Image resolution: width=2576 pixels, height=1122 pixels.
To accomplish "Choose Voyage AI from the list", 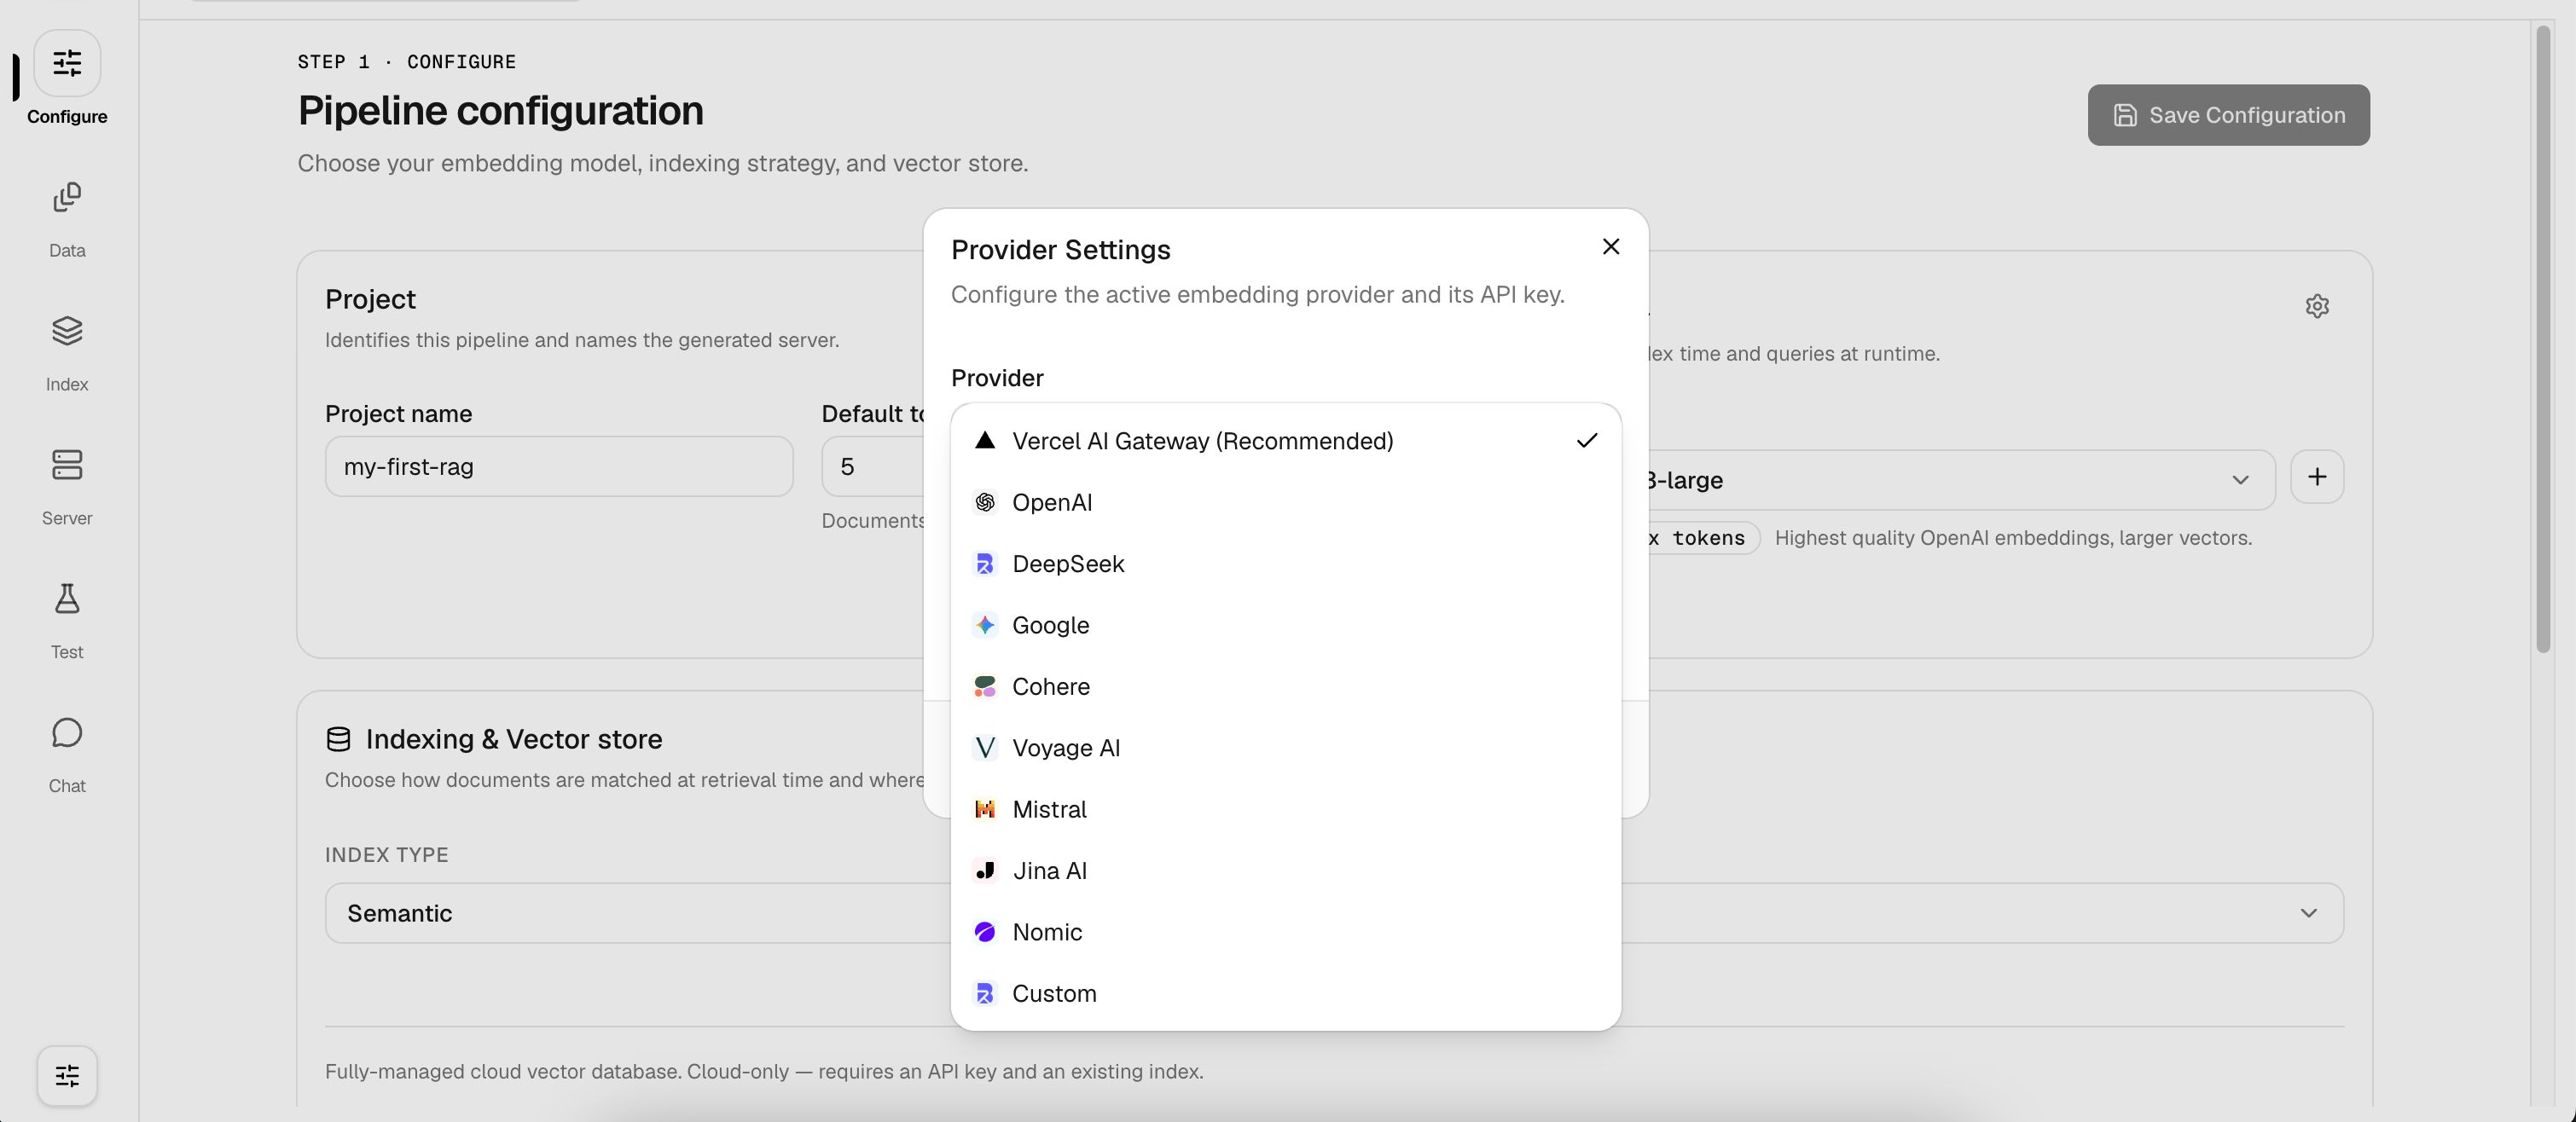I will (1285, 748).
